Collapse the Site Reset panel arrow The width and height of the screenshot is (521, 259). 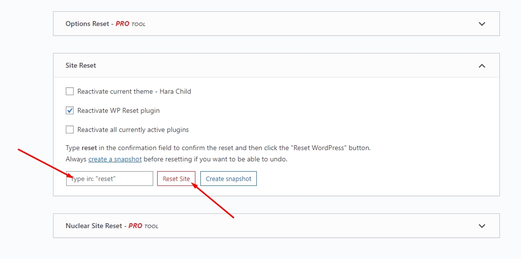482,66
